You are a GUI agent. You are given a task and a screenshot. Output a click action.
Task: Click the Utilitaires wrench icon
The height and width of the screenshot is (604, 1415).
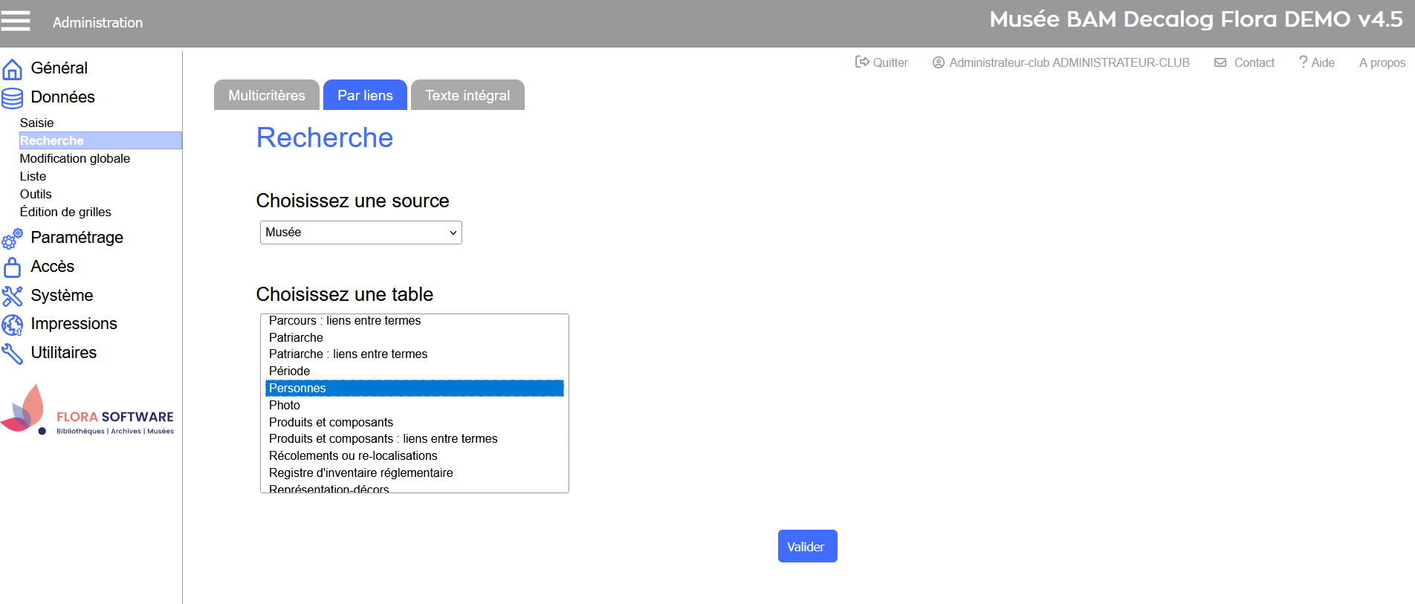(13, 354)
